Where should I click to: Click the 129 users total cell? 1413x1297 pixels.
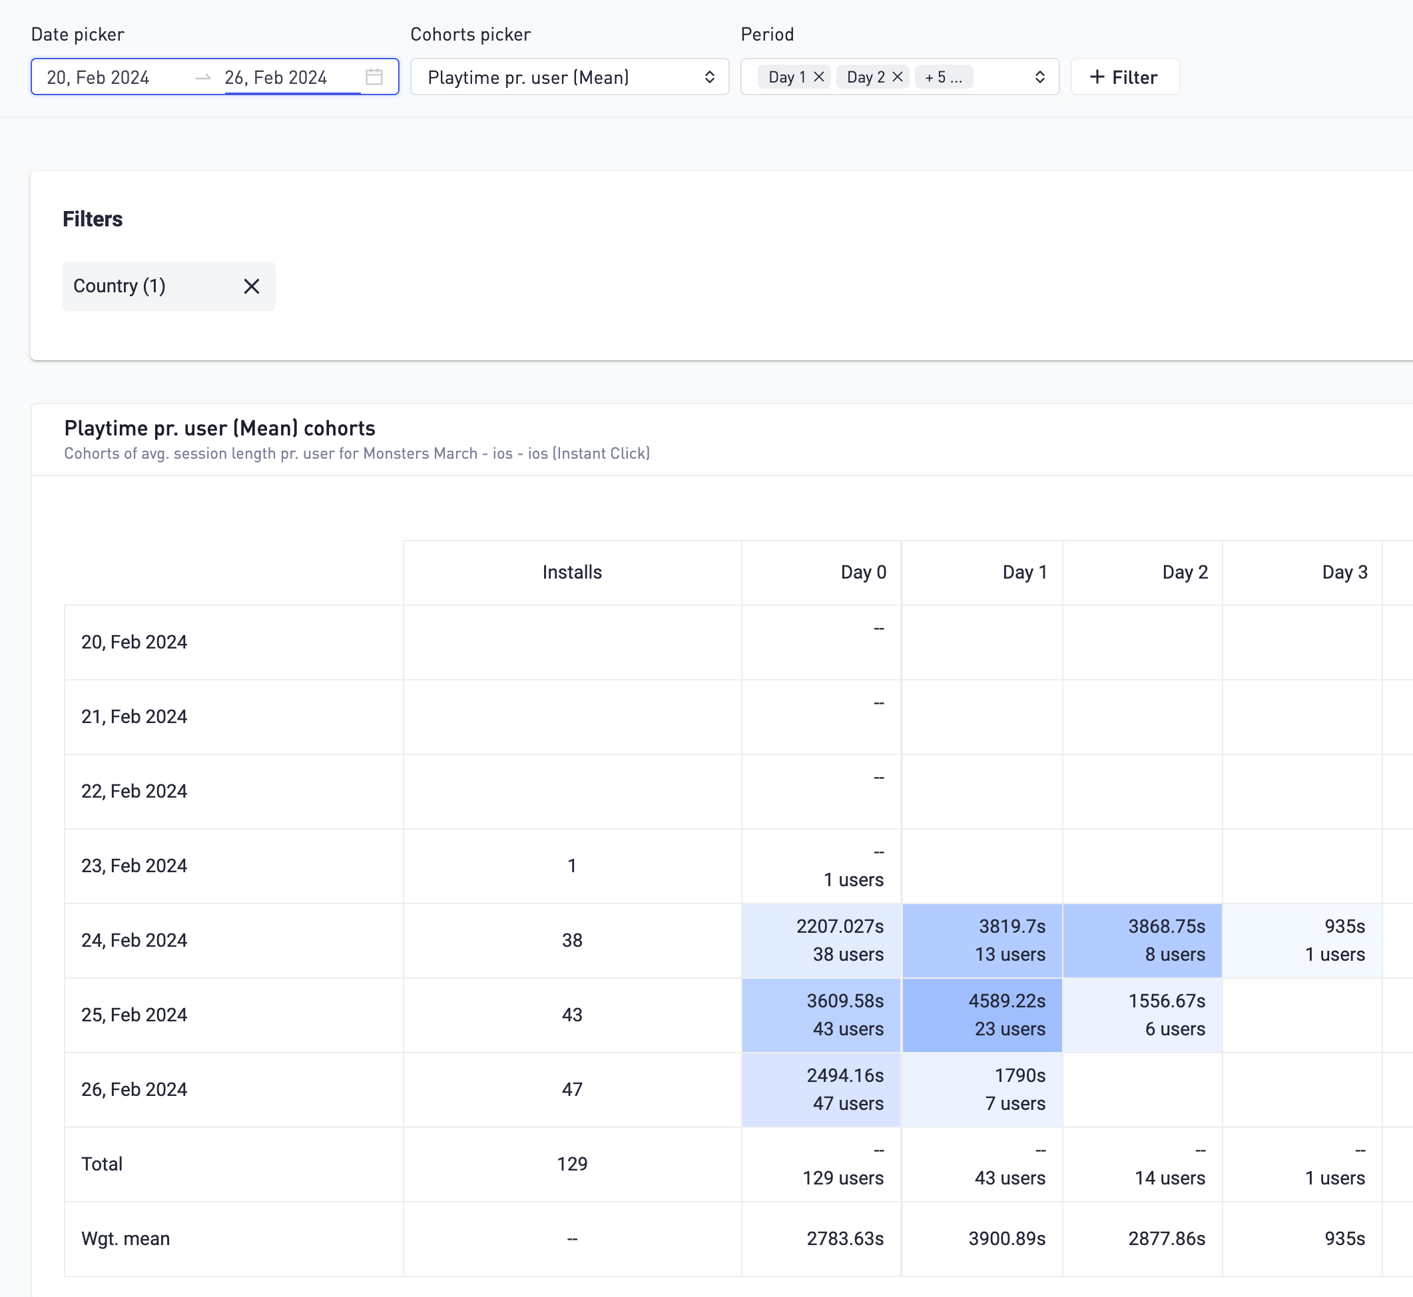821,1164
